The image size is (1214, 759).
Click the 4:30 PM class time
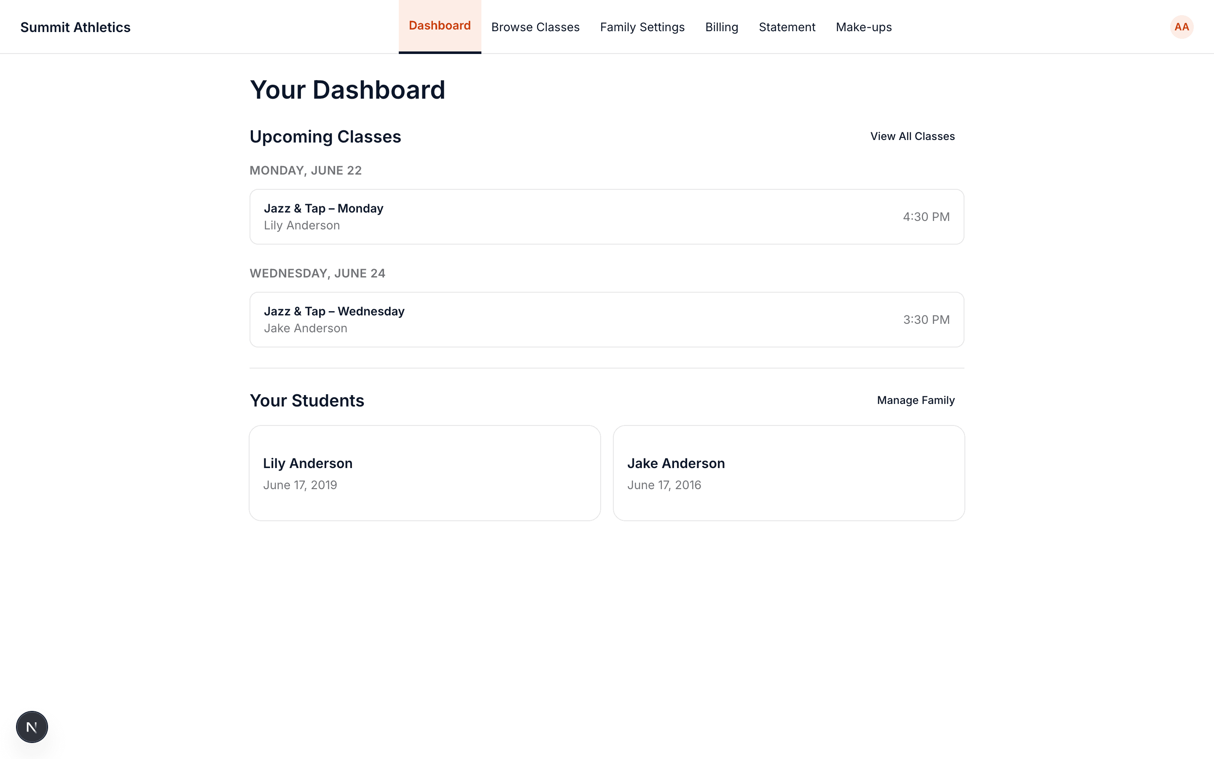click(926, 216)
